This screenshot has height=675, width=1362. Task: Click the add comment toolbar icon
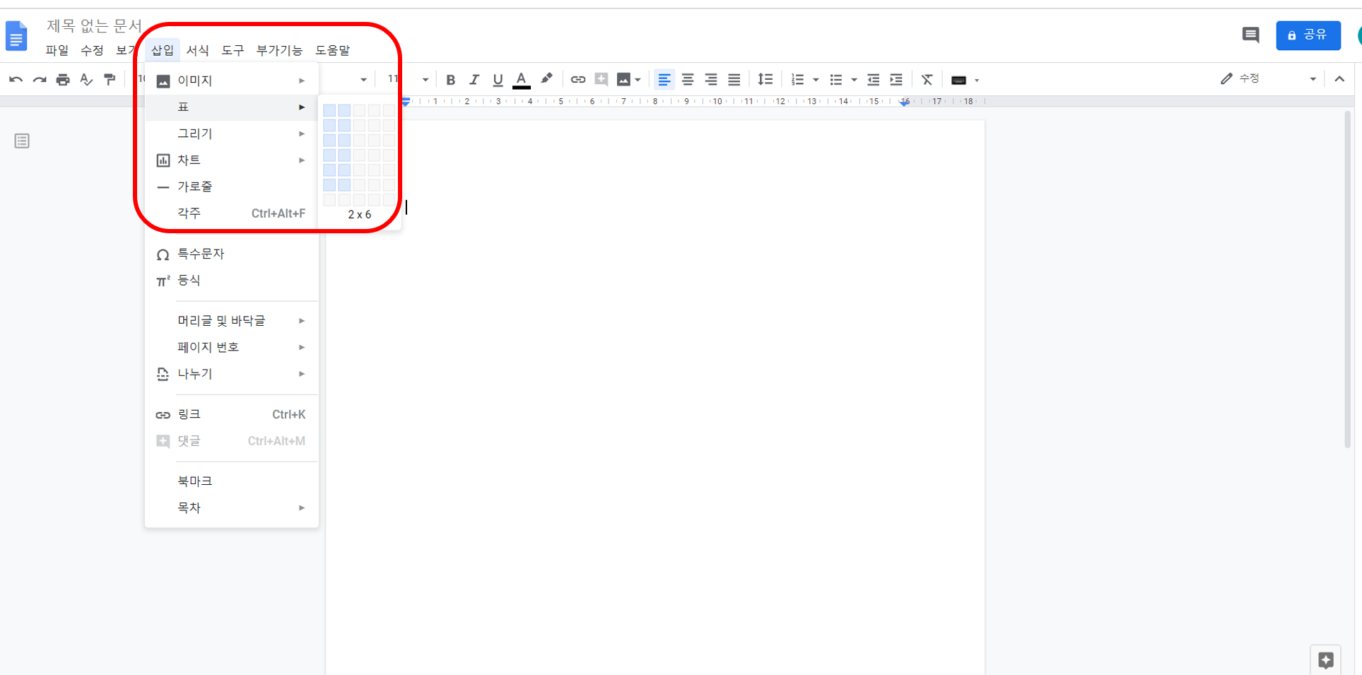[601, 79]
